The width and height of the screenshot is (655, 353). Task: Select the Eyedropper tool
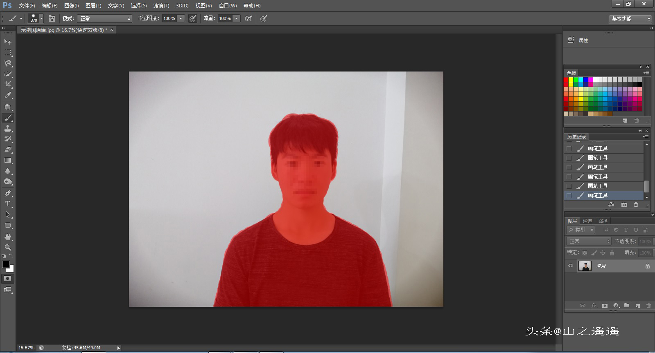[8, 96]
